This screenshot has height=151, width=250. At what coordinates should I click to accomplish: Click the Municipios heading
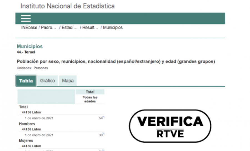[x=30, y=46]
